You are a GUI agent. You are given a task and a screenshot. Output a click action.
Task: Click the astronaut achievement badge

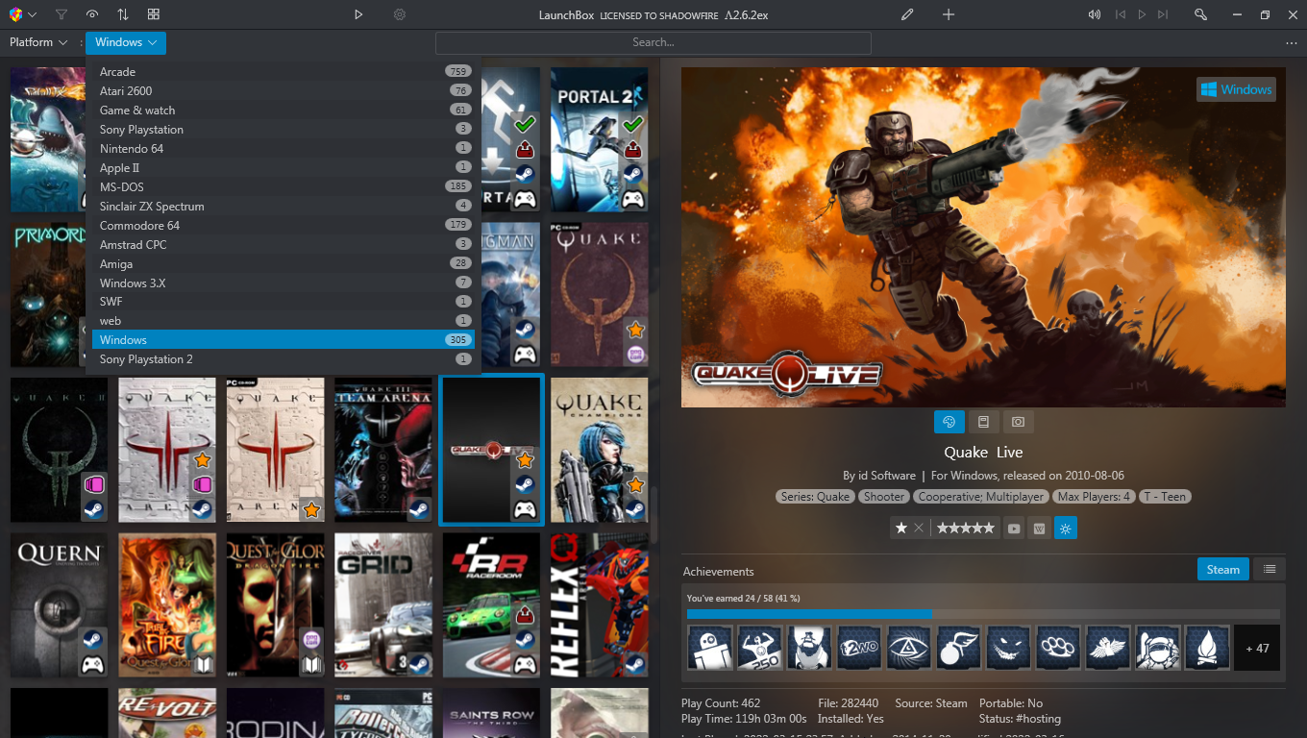1157,648
